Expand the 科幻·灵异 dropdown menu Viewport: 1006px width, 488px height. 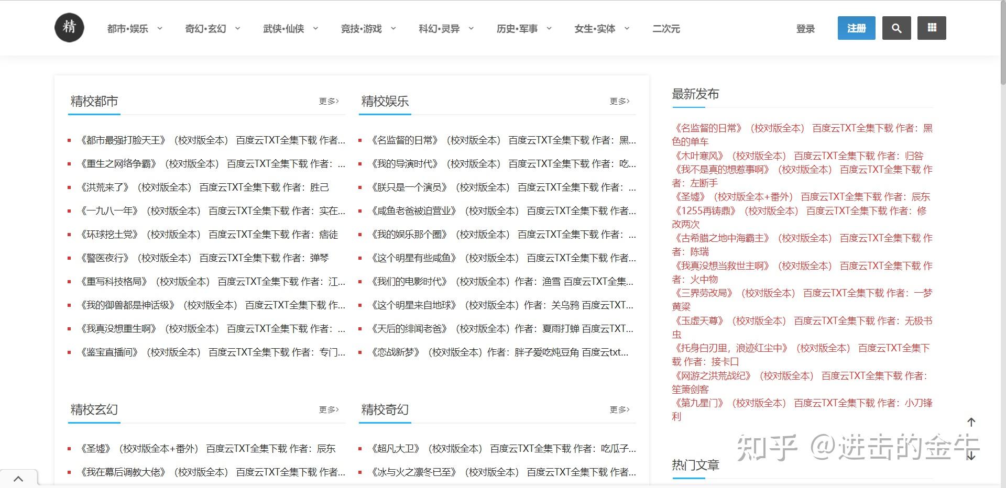446,29
